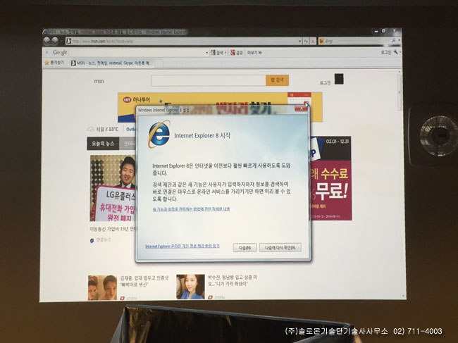Click the weather cloud icon beside 서울

(91, 129)
